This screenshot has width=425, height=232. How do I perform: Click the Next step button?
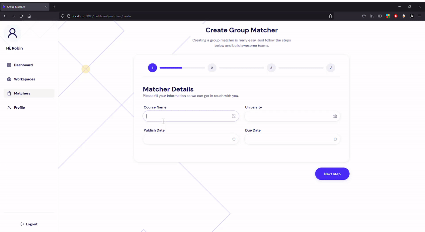332,174
